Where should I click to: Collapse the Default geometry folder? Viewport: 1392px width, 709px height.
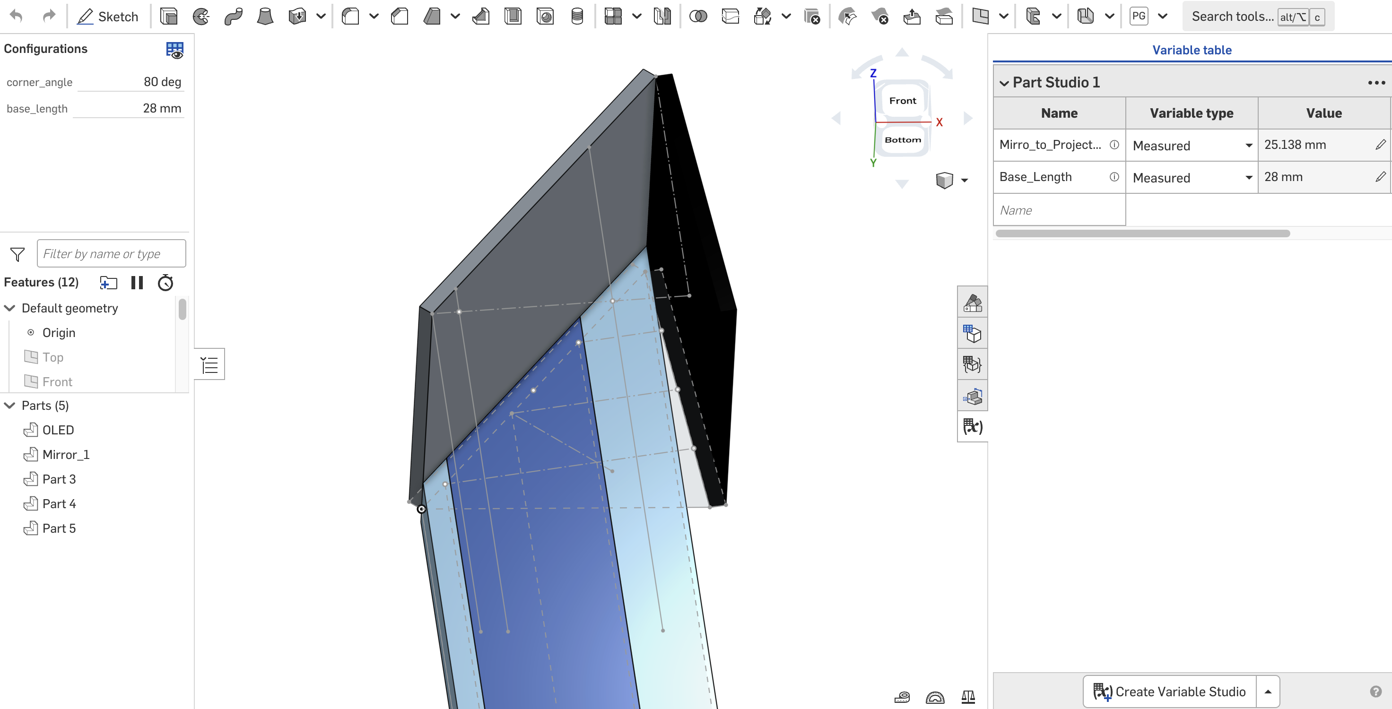[10, 308]
